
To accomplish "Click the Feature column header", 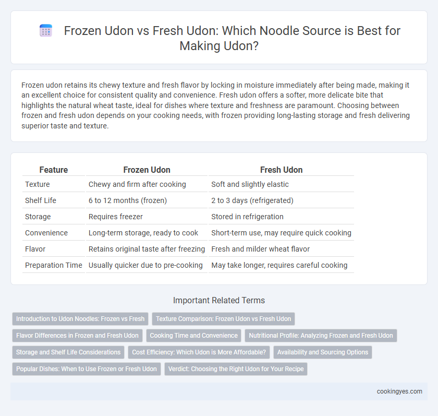I will pos(54,170).
